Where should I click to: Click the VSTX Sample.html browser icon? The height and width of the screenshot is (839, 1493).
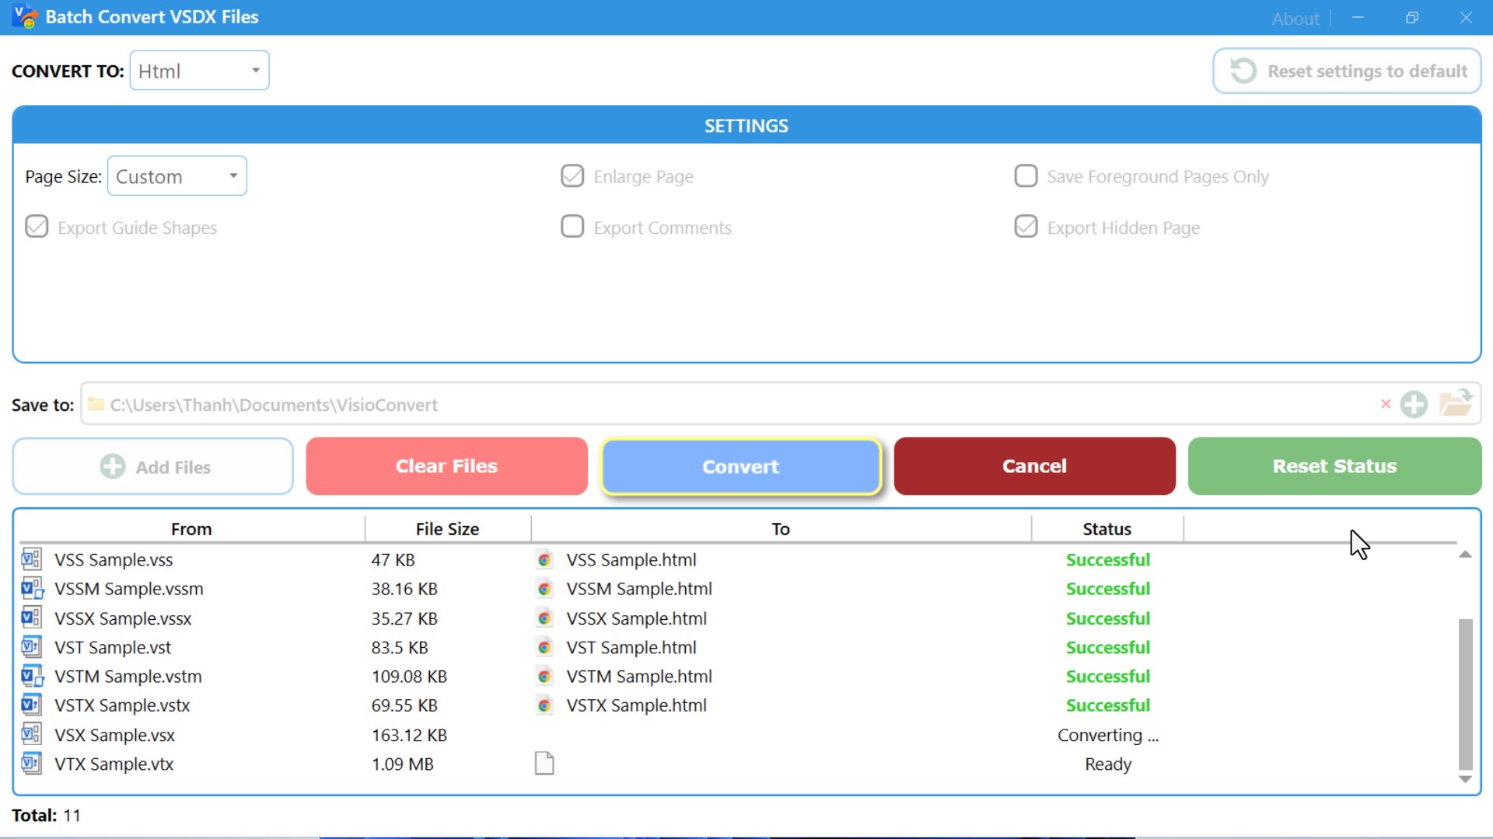point(544,705)
